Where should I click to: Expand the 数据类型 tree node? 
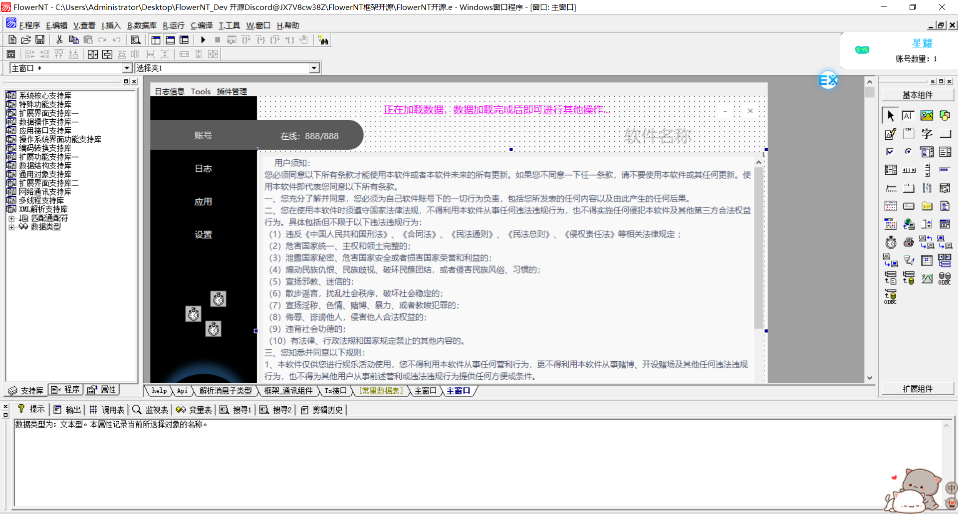(x=11, y=227)
